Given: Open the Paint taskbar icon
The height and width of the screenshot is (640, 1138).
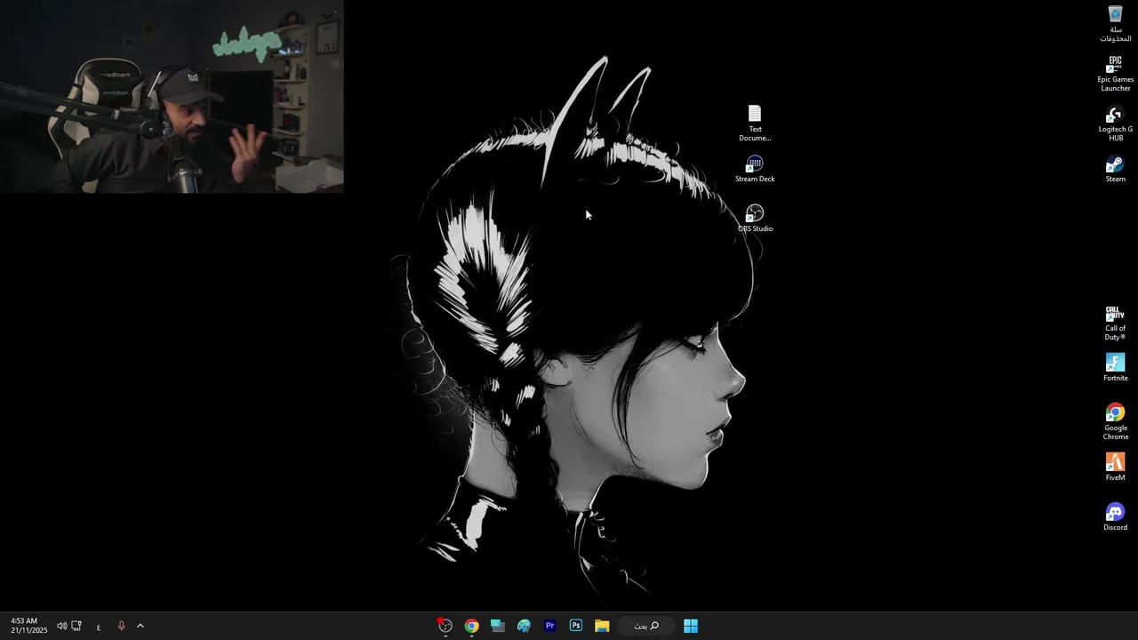Looking at the screenshot, I should 524,626.
